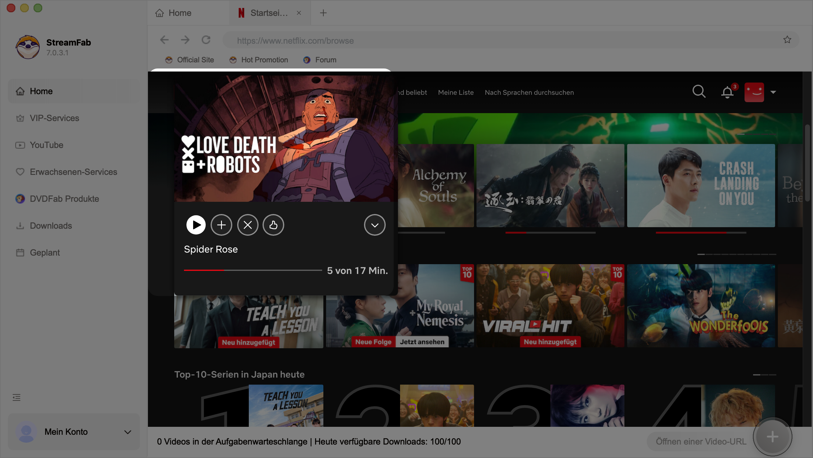Close the Startseite Netflix tab
This screenshot has height=458, width=813.
point(299,13)
